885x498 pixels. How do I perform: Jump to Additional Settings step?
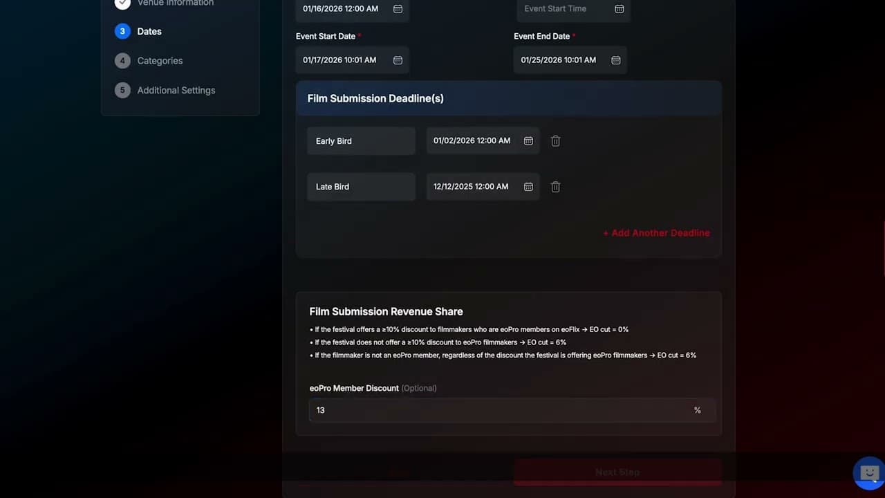coord(176,91)
